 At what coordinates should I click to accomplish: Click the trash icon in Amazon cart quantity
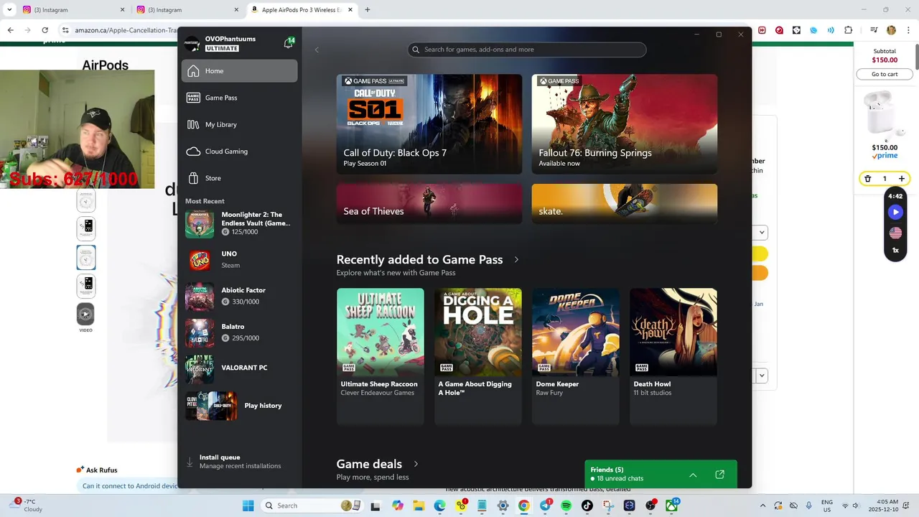(x=867, y=179)
